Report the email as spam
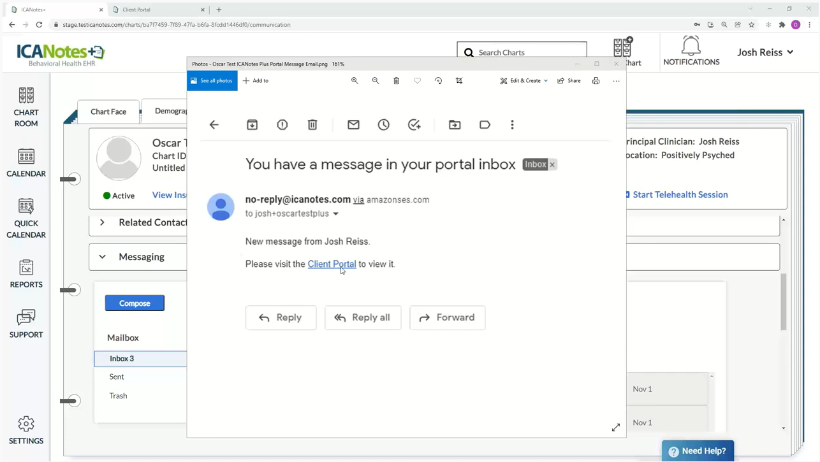820x462 pixels. pos(282,125)
